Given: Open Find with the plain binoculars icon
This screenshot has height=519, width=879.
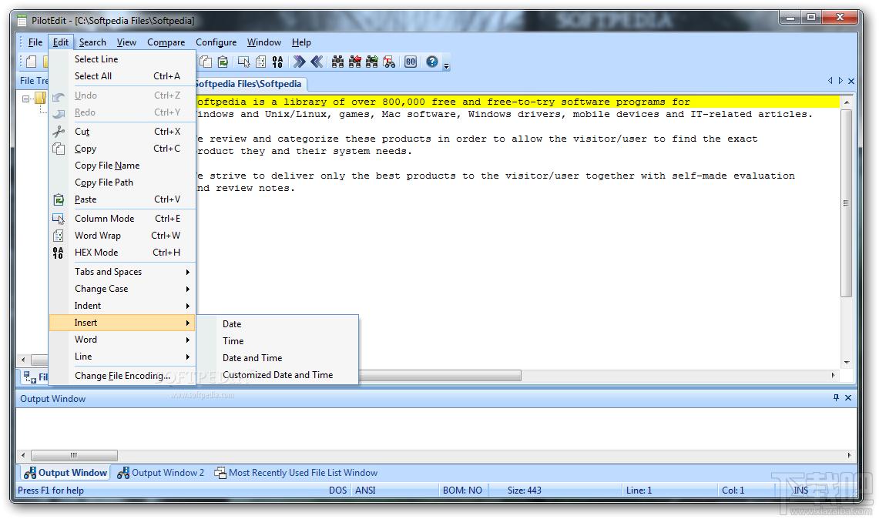Looking at the screenshot, I should point(337,62).
